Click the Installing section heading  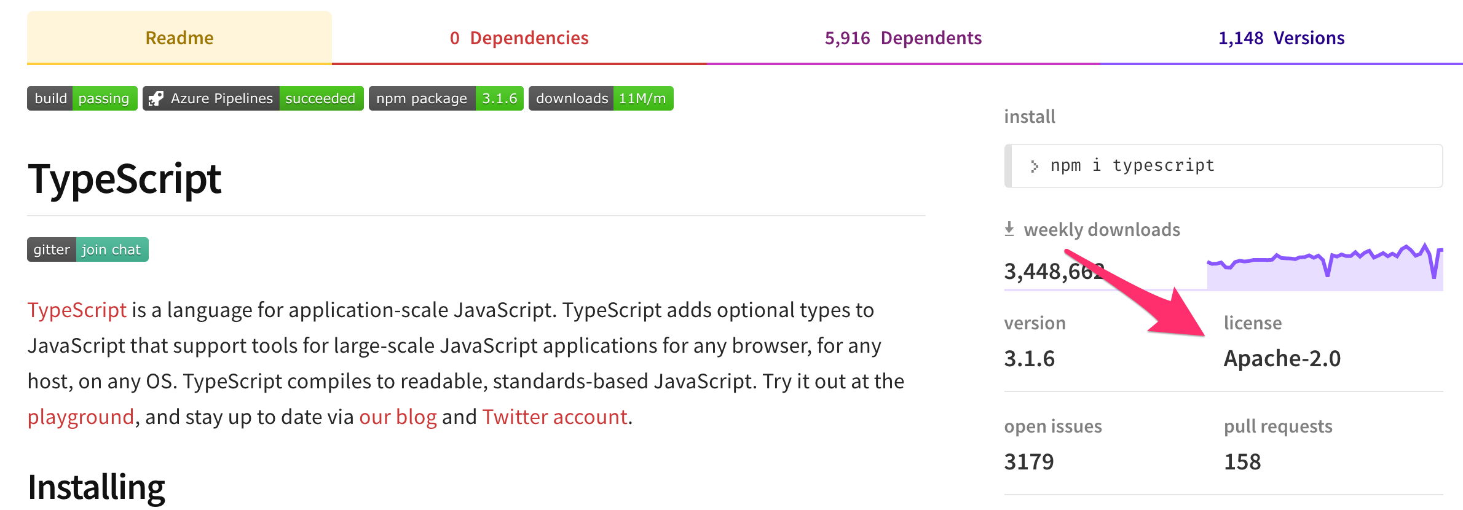[97, 487]
